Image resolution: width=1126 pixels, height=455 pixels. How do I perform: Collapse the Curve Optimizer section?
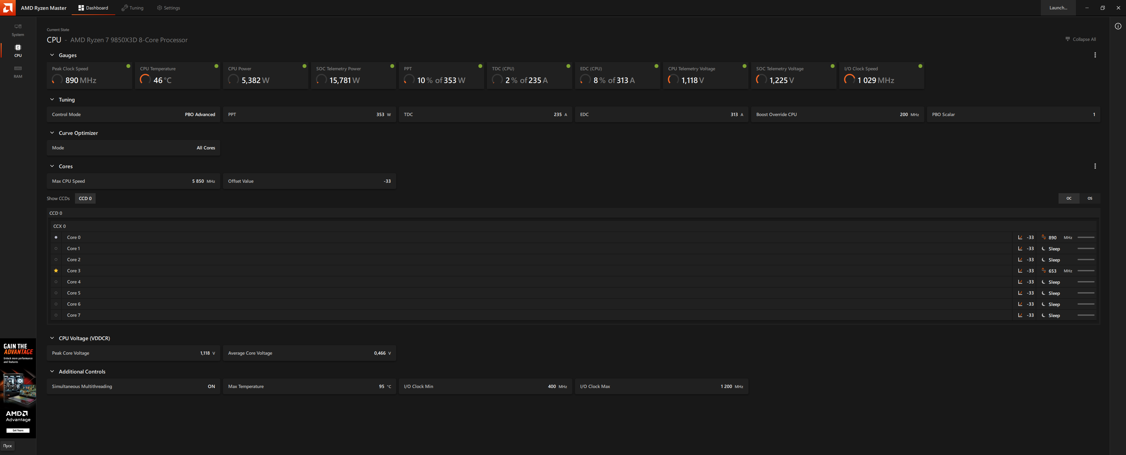coord(52,133)
